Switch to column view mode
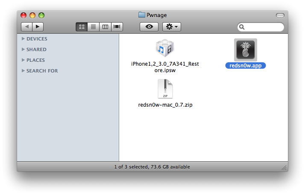Screen dimensions: 305x195 (105, 27)
